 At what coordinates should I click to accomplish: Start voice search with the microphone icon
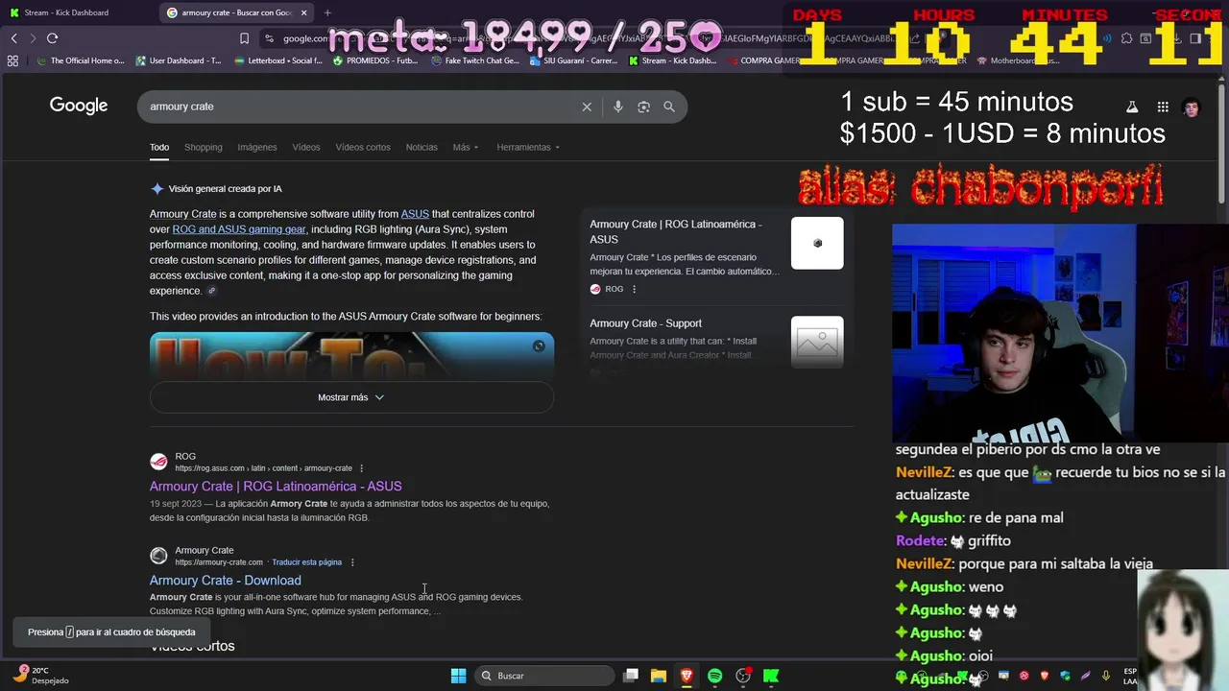[x=618, y=107]
